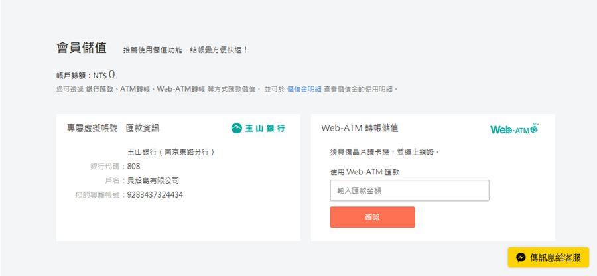597x276 pixels.
Task: Click the 玉山銀行(南京東路分行) branch text
Action: [170, 152]
